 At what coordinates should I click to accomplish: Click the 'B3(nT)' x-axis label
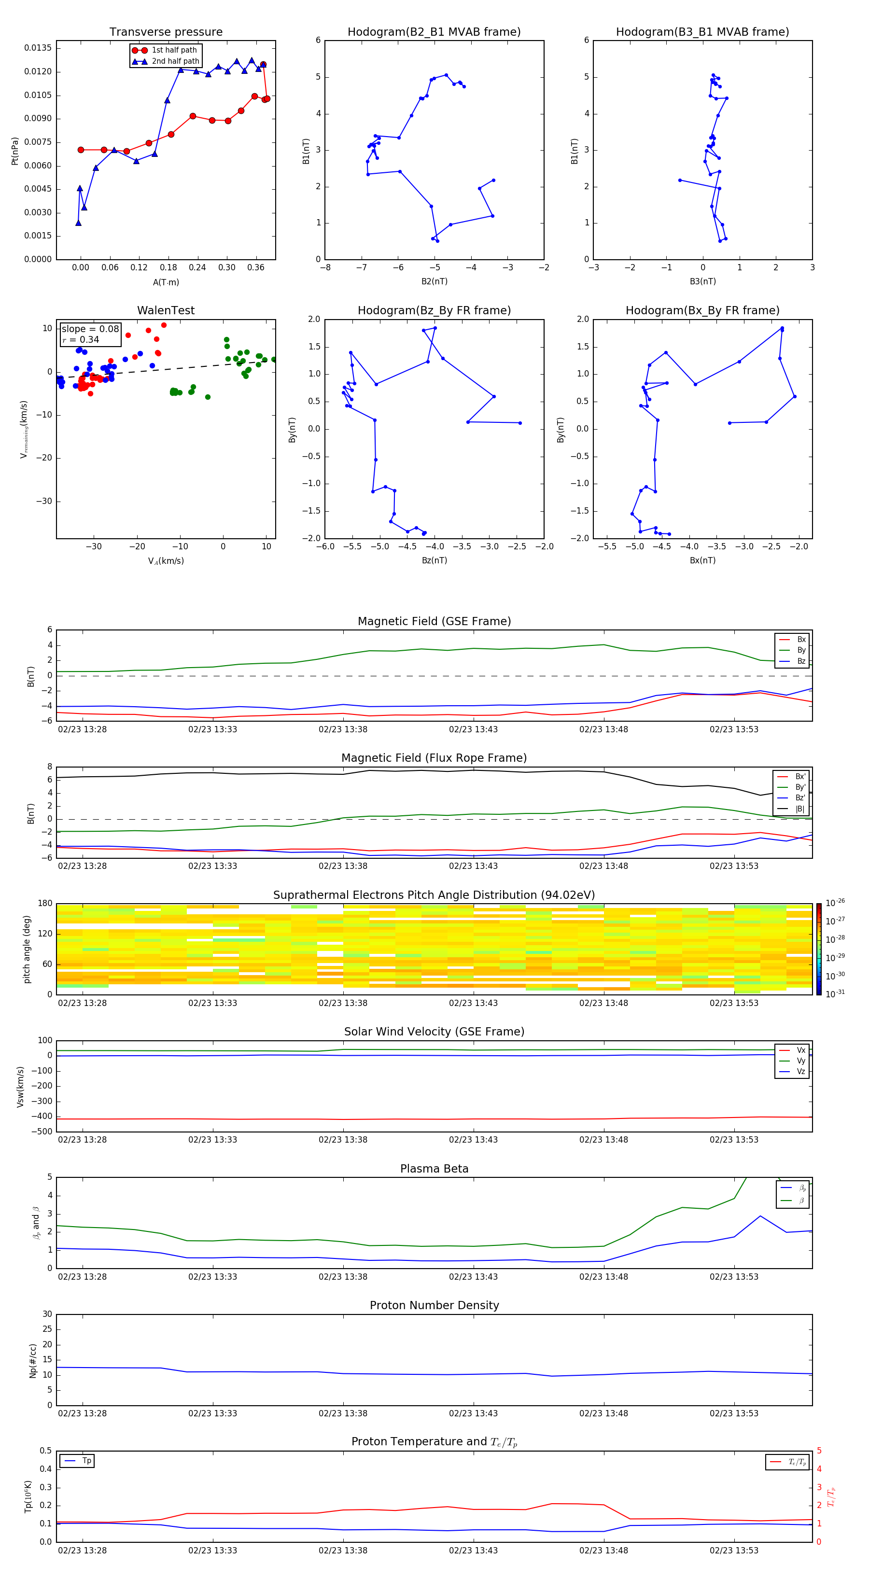coord(702,281)
